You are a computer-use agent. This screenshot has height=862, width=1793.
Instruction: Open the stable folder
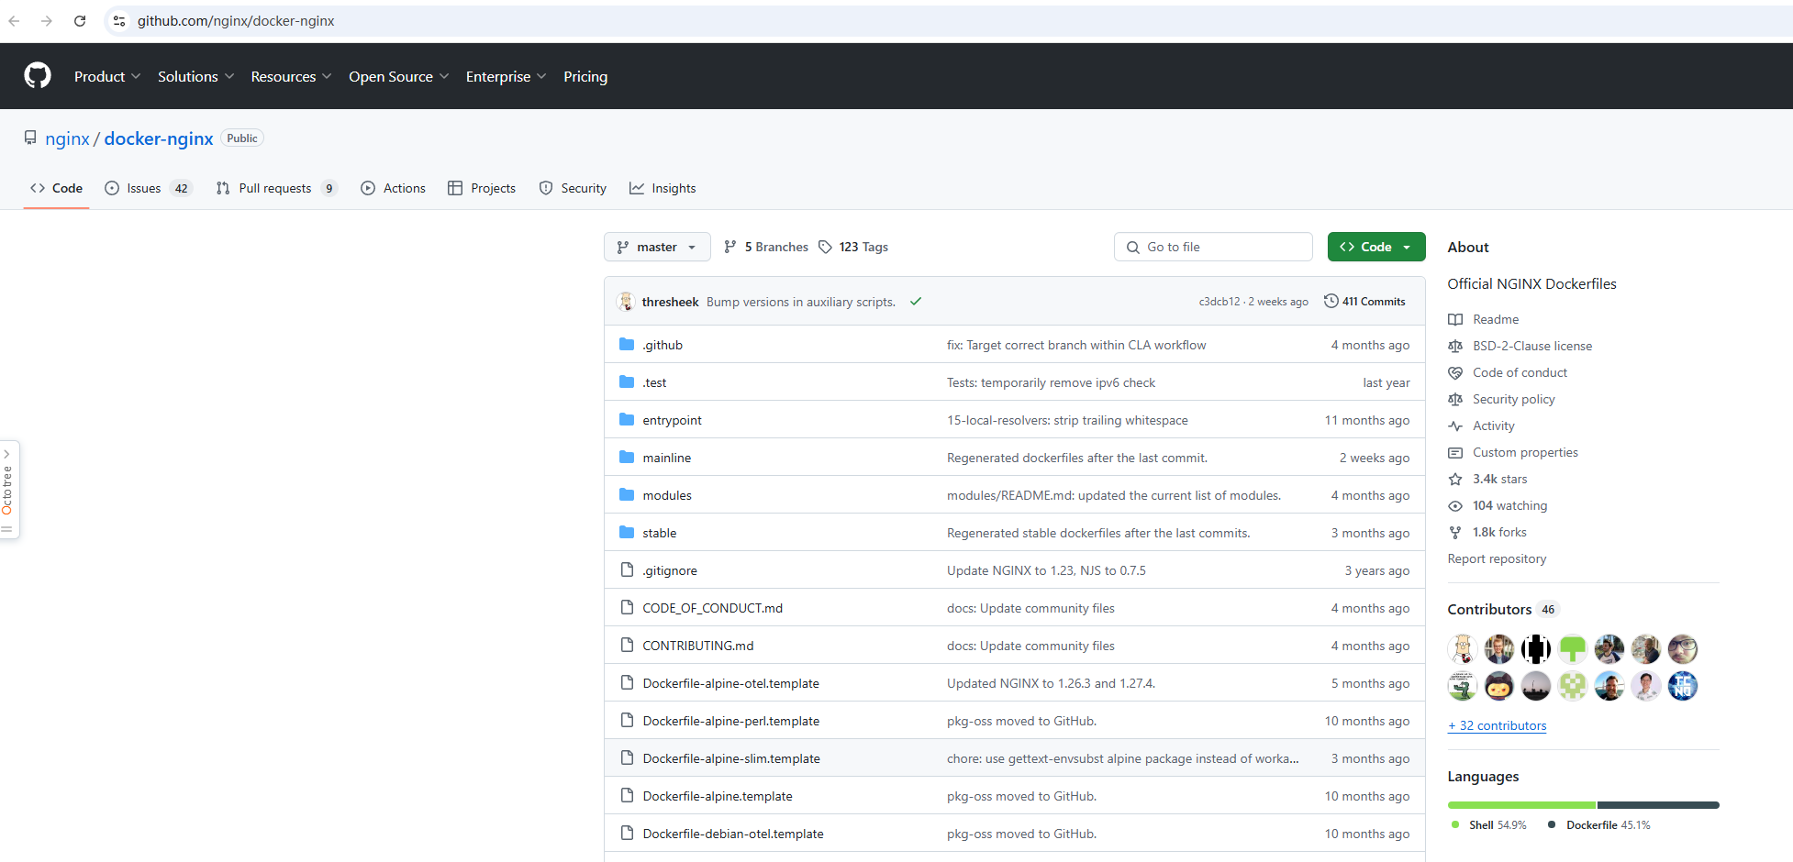660,533
